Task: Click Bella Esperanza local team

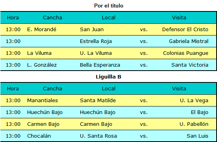Action: 100,65
